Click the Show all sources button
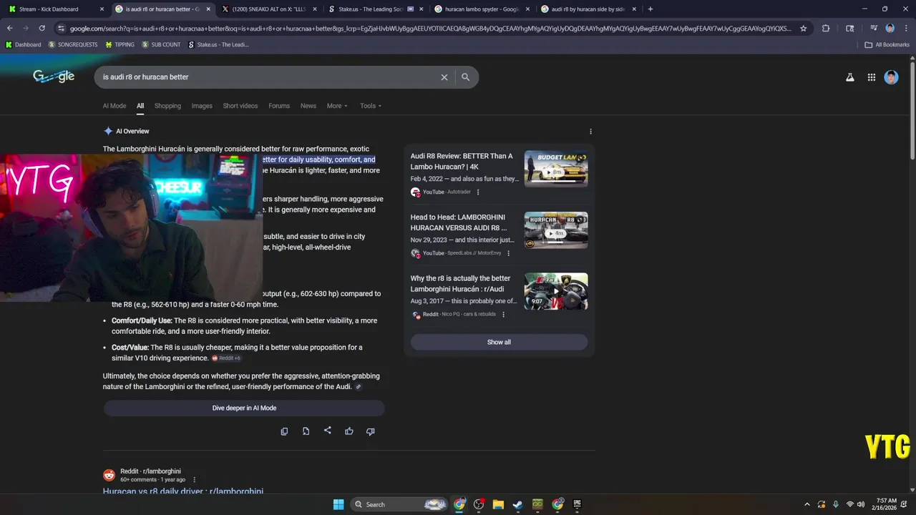 pyautogui.click(x=499, y=342)
